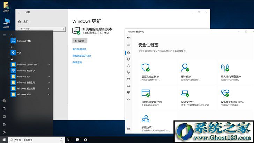Click Power icon in Start menu
Viewport: 254px width, 143px height.
click(4, 133)
